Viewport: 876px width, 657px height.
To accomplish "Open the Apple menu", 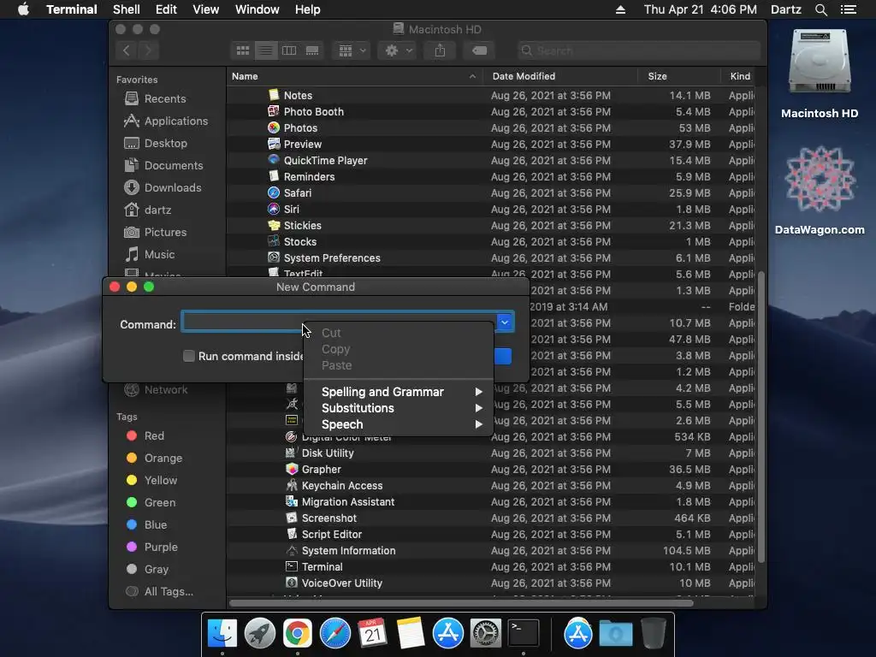I will (x=23, y=9).
